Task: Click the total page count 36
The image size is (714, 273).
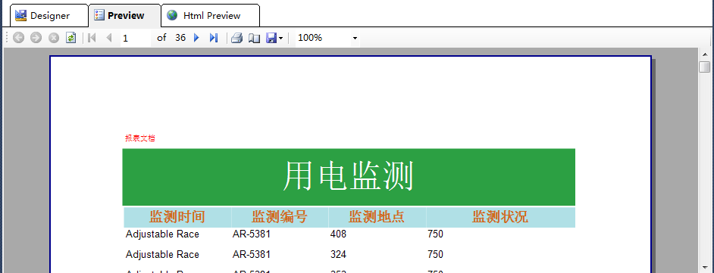Action: point(180,38)
